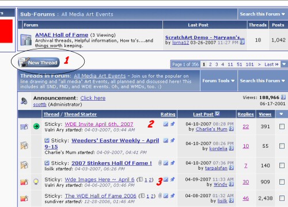288x207 pixels.
Task: Click the New Thread button
Action: (x=39, y=62)
